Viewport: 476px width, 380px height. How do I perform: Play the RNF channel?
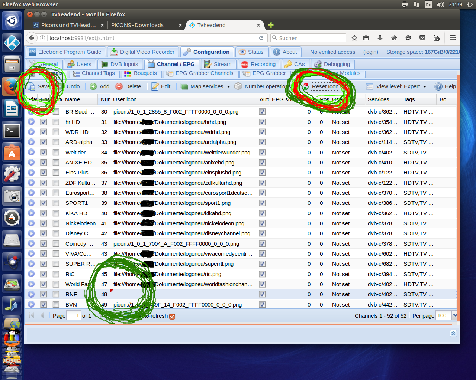coord(31,294)
